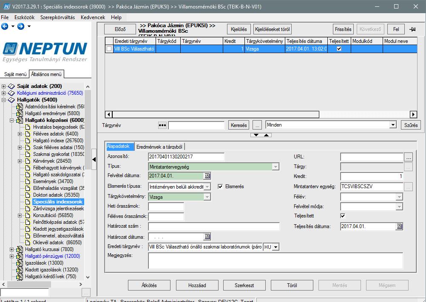426x302 pixels.
Task: Click the panel collapse arrow on splitter
Action: pos(94,160)
